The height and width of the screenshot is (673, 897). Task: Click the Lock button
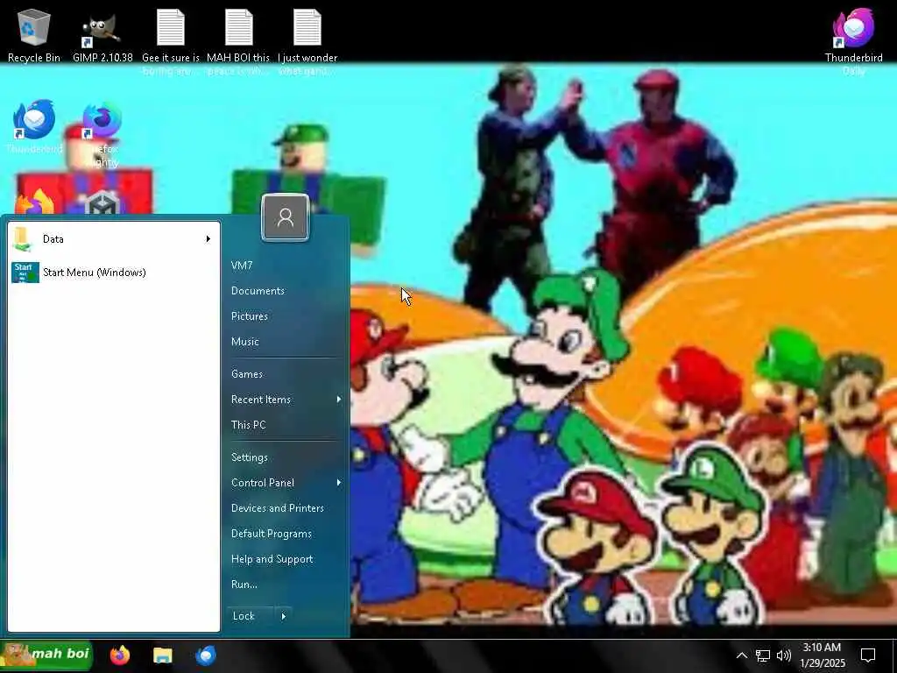[x=250, y=616]
